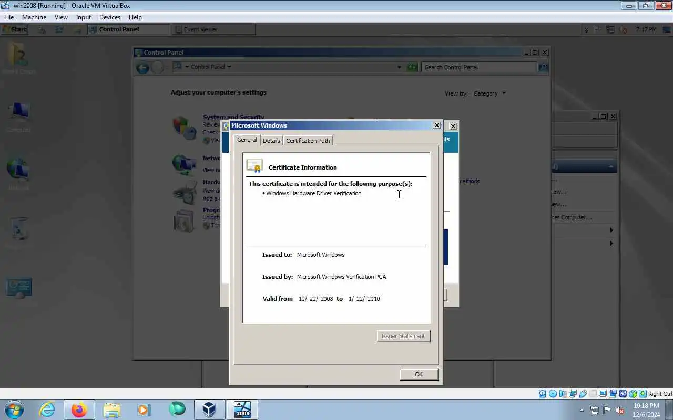The height and width of the screenshot is (420, 673).
Task: Open VirtualBox Help menu
Action: click(135, 17)
